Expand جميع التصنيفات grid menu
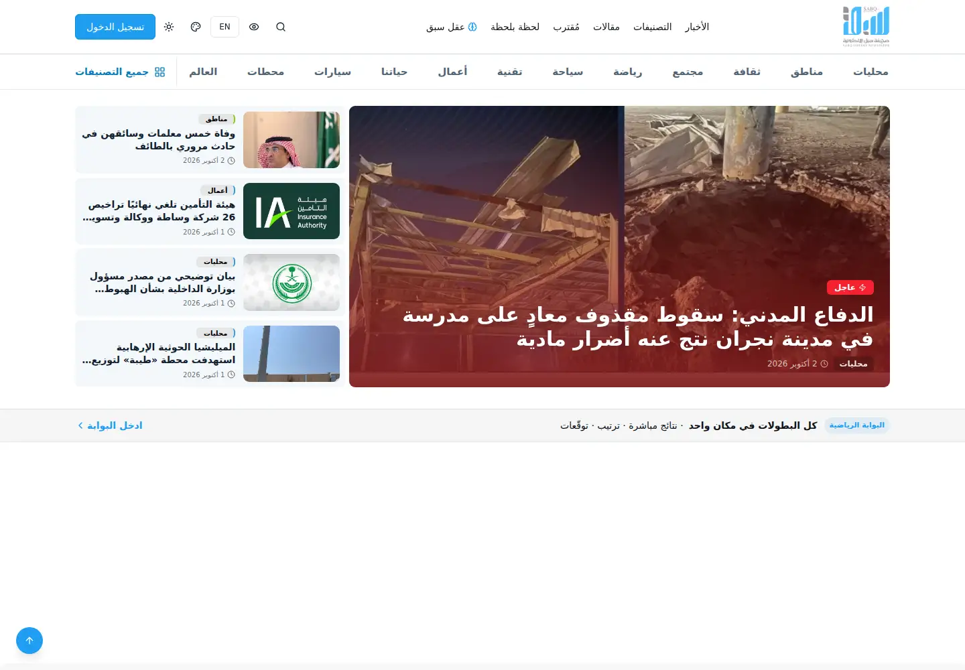 tap(120, 72)
